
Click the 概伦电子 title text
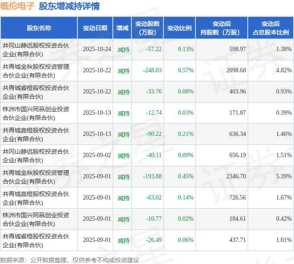17,6
